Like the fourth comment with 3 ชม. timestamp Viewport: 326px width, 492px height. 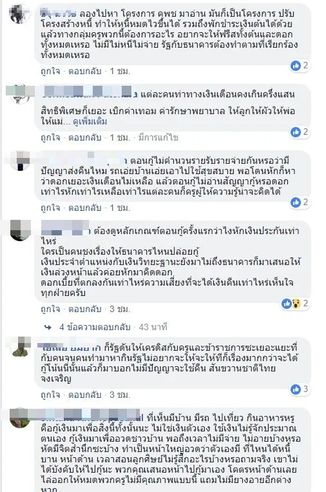pos(50,309)
